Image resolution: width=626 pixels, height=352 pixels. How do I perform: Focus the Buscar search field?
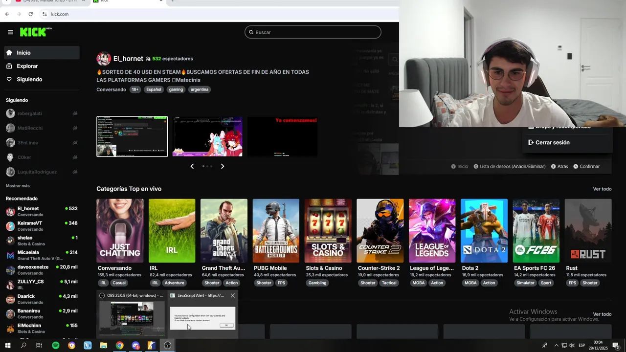(313, 32)
